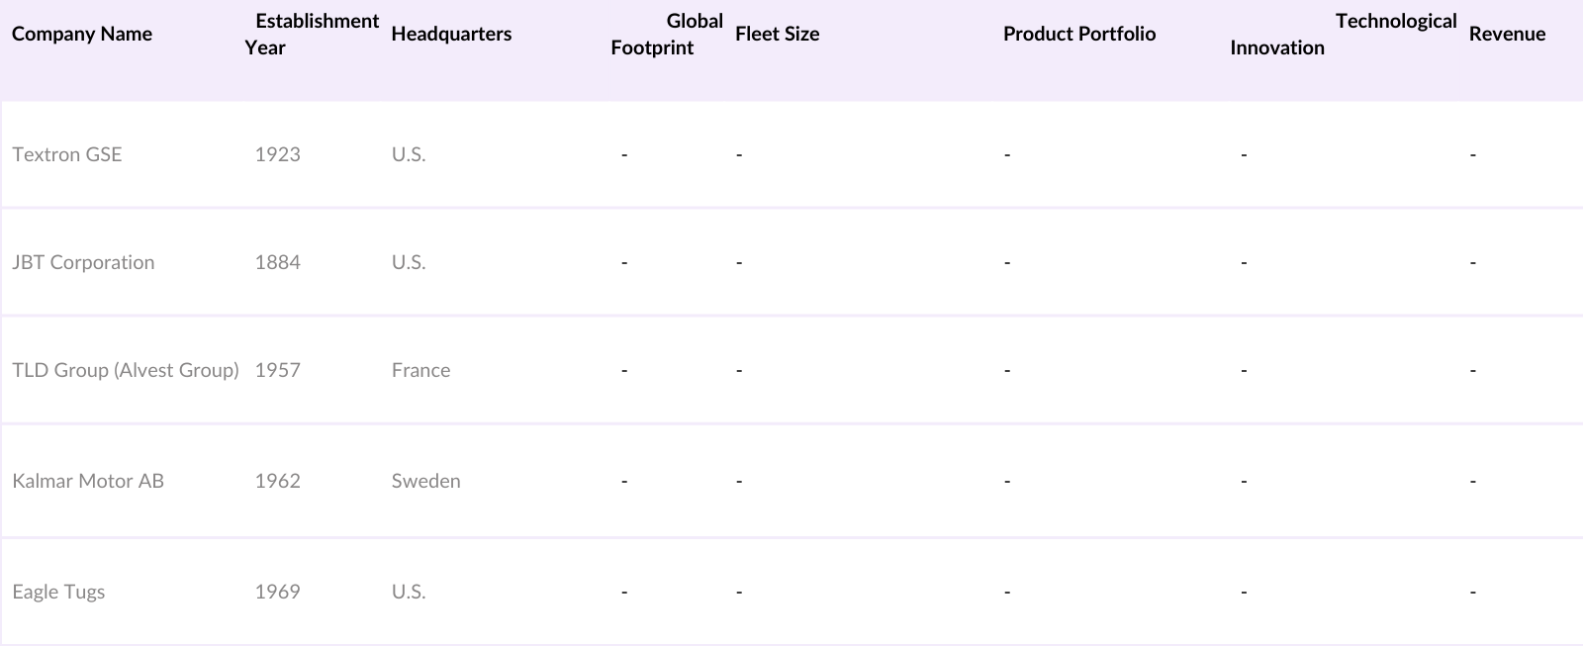Select the Revenue column header
This screenshot has width=1583, height=646.
[x=1507, y=34]
